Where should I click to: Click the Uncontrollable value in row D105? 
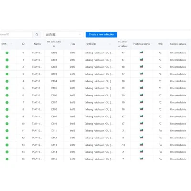(178, 88)
